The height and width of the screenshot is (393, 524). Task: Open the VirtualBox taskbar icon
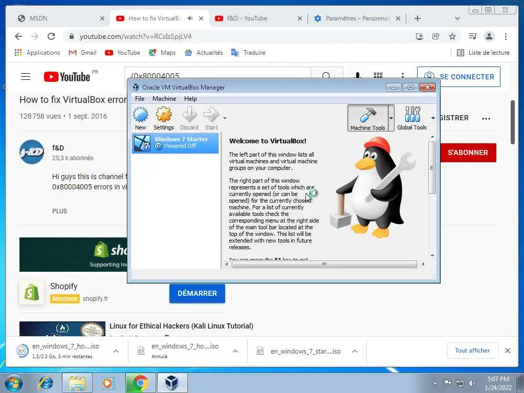click(x=172, y=383)
